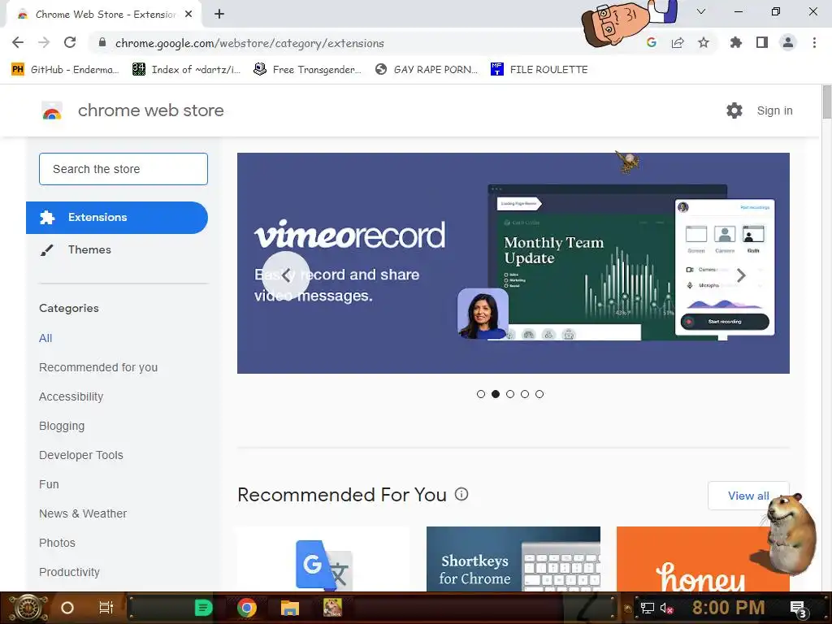Open the Shortkeys for Chrome card
The image size is (832, 624).
(x=513, y=558)
